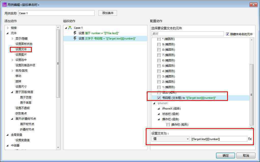Select the 设置图片 action
The height and width of the screenshot is (162, 260).
[21, 55]
